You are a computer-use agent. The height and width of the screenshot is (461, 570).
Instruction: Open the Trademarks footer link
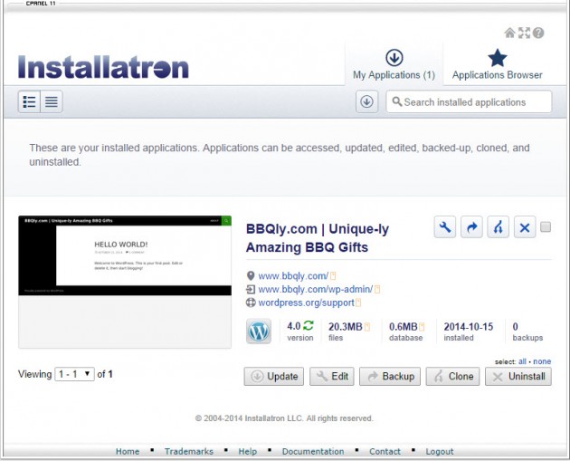tap(189, 452)
